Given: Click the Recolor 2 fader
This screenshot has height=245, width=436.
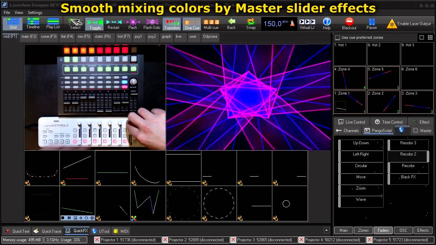Looking at the screenshot, I should pos(408,156).
